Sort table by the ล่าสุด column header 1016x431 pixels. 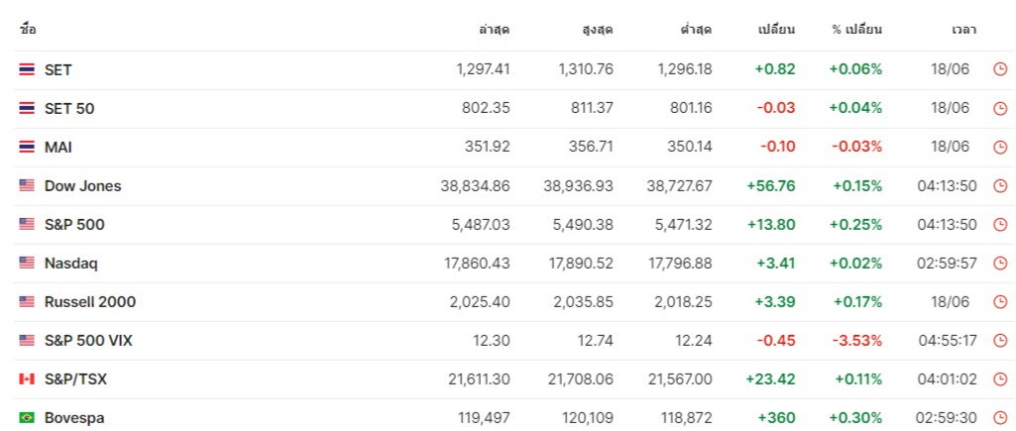pyautogui.click(x=494, y=30)
